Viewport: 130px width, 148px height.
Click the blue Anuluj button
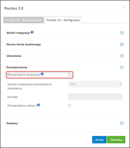(99, 140)
